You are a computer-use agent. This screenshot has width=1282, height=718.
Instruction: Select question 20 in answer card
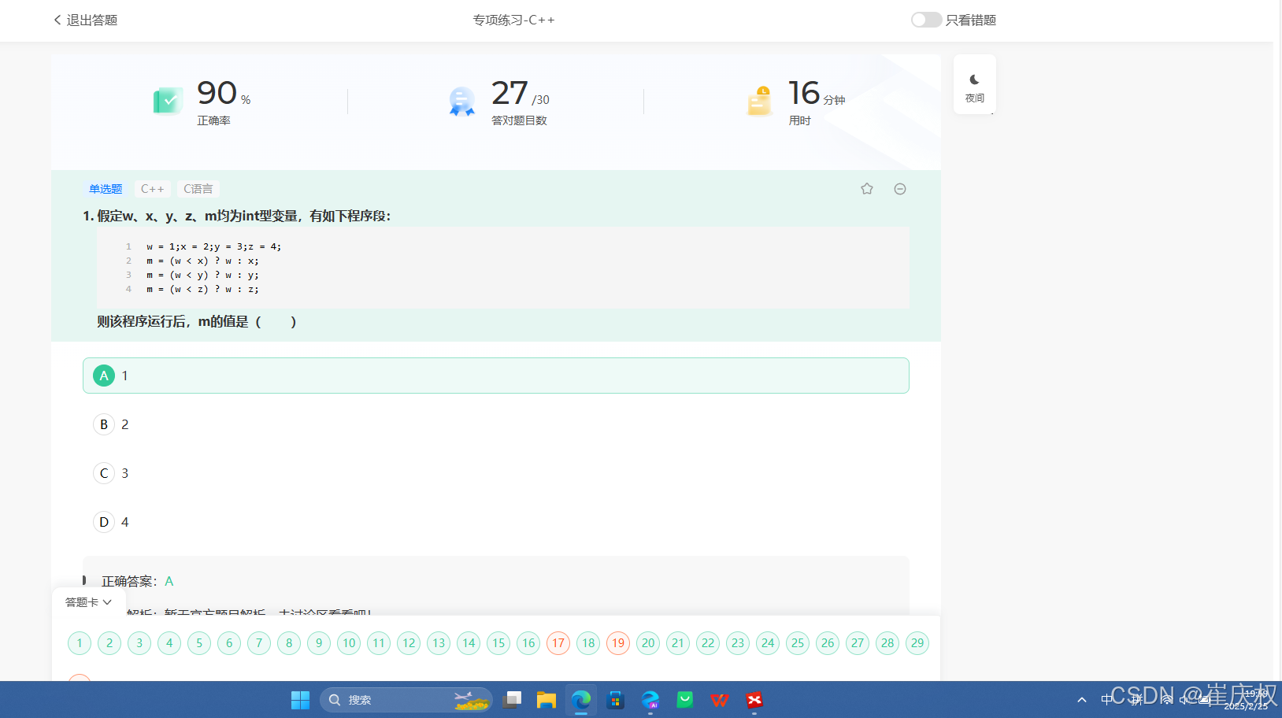pyautogui.click(x=648, y=643)
